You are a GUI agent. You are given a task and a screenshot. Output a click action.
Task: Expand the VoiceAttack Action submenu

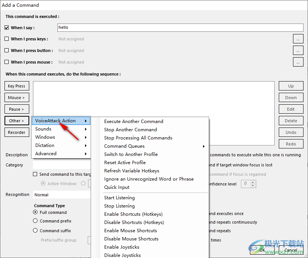61,120
